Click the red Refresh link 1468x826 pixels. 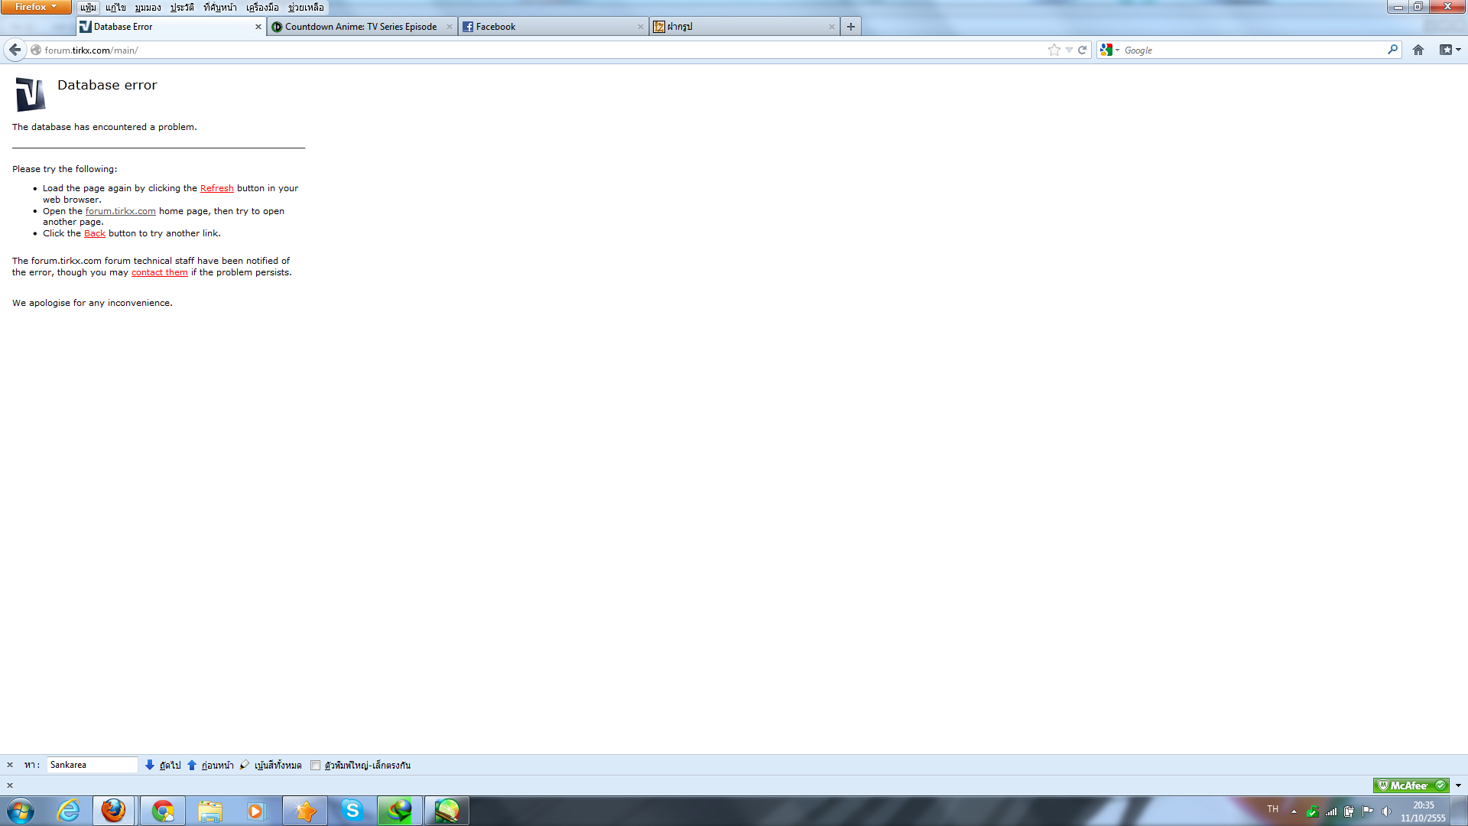[216, 188]
